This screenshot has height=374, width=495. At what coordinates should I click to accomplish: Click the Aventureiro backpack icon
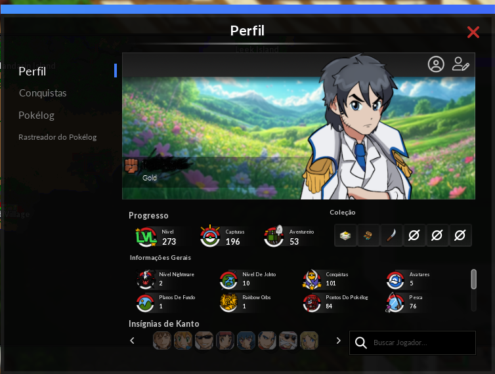pyautogui.click(x=273, y=236)
